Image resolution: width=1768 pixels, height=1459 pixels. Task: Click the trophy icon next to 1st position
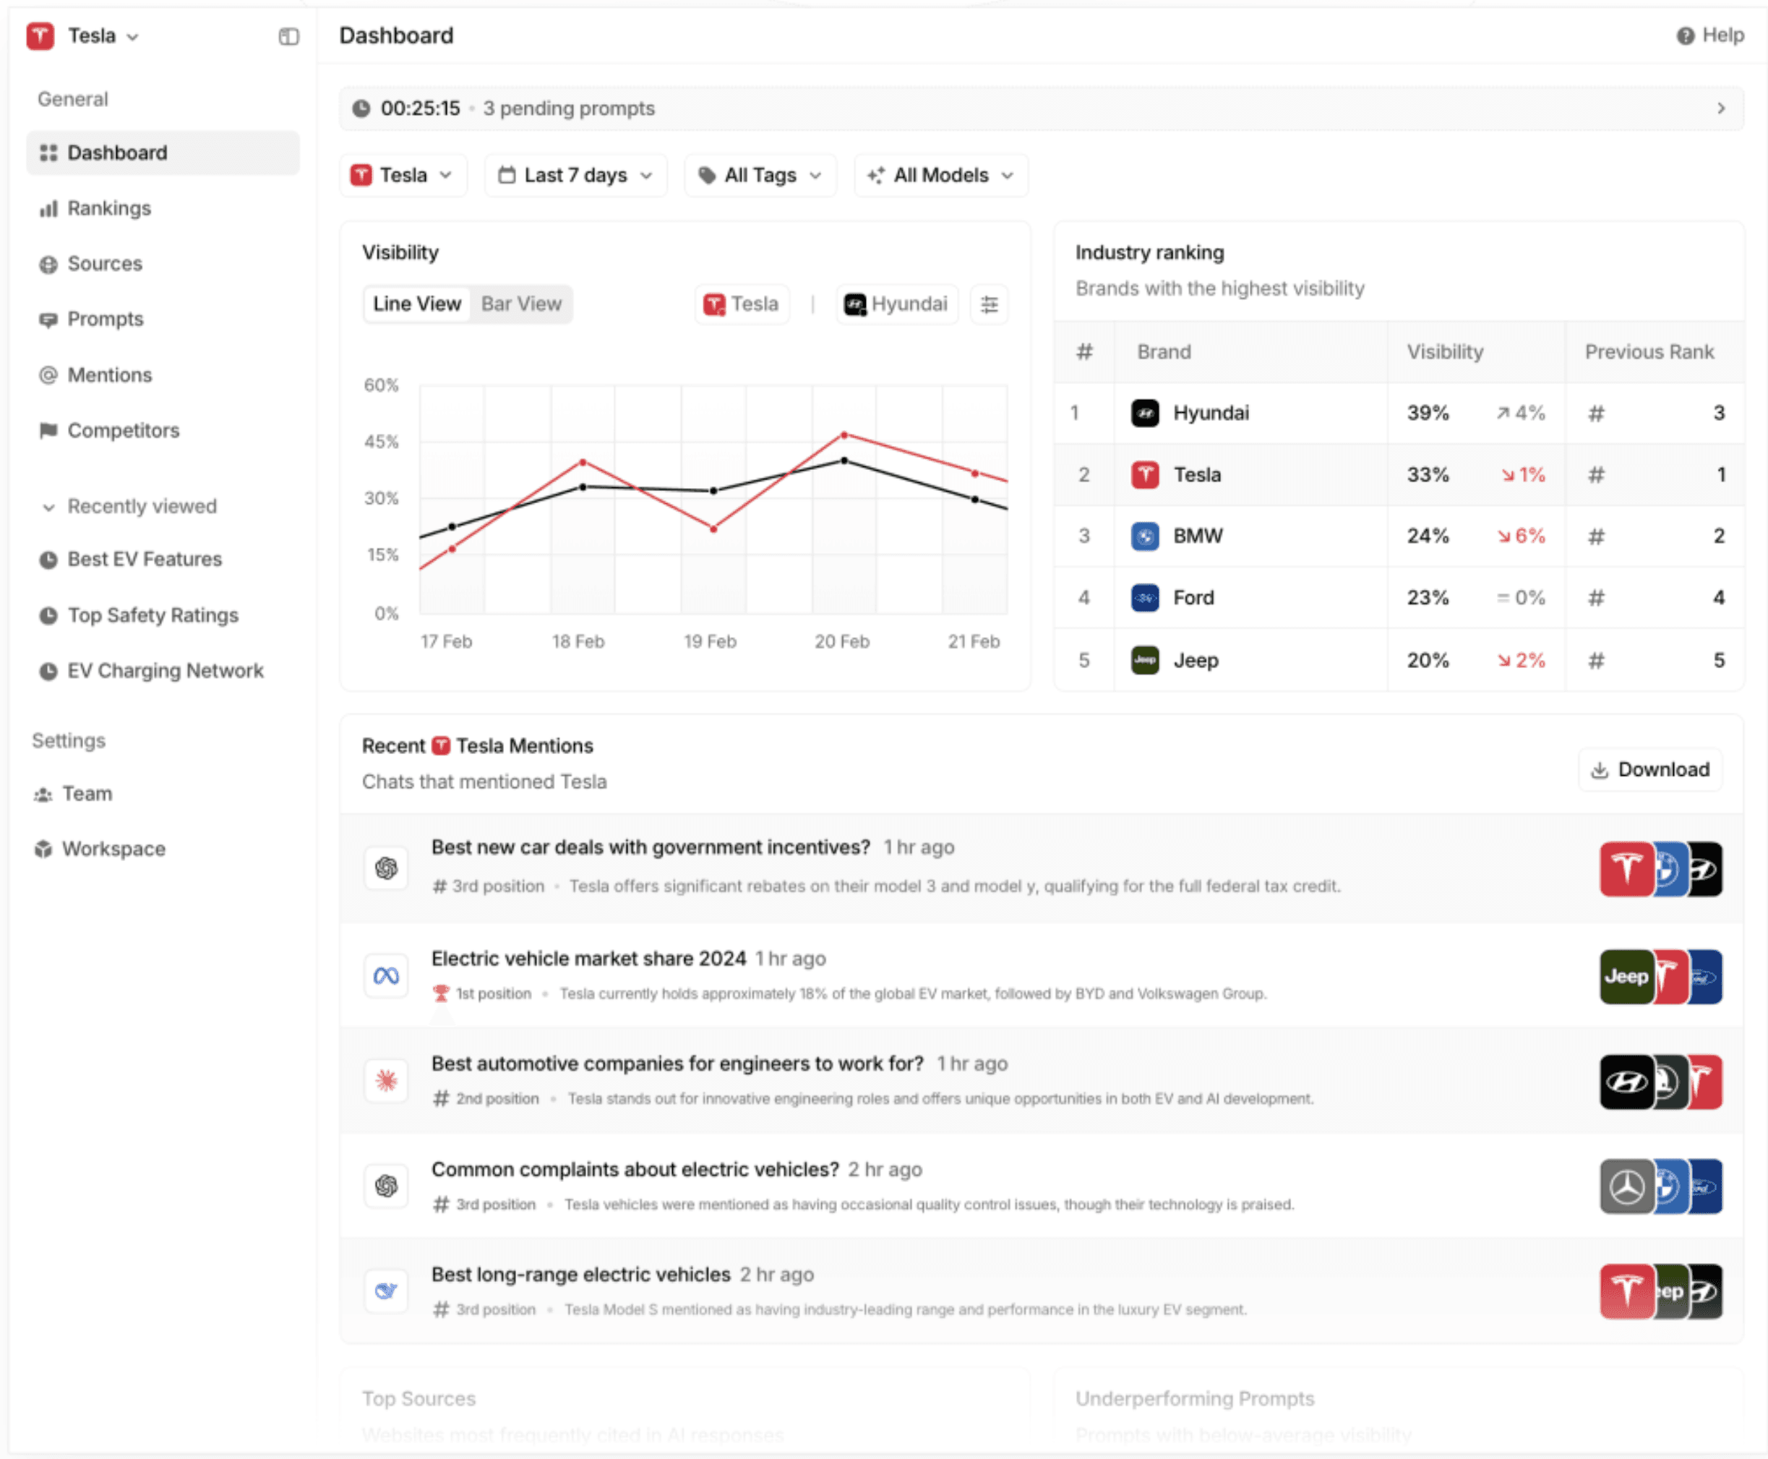(x=440, y=993)
